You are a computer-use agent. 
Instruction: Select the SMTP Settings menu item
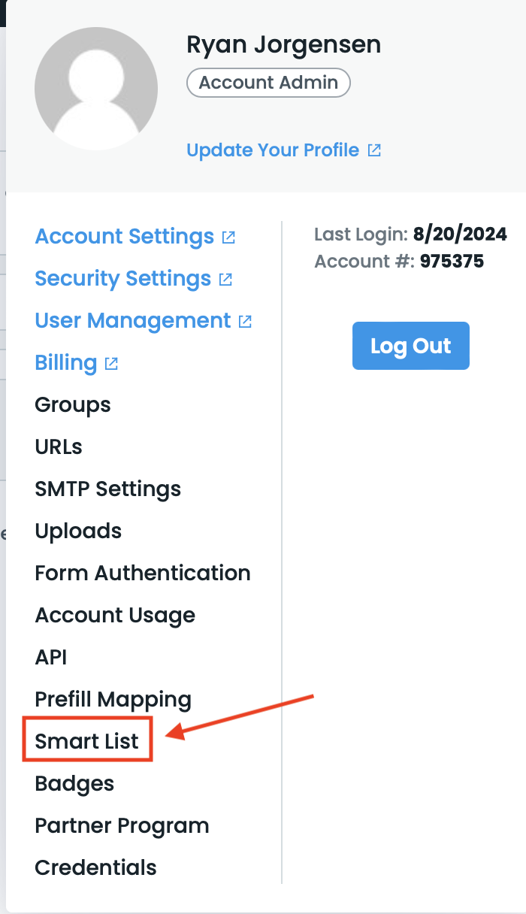click(x=107, y=489)
